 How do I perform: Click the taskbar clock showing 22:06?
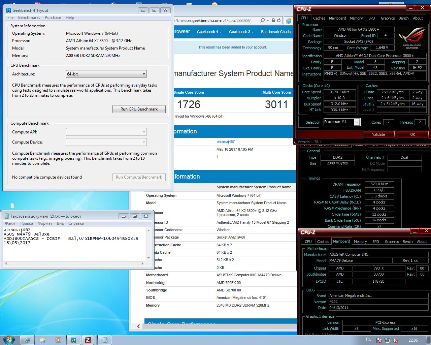click(x=413, y=340)
